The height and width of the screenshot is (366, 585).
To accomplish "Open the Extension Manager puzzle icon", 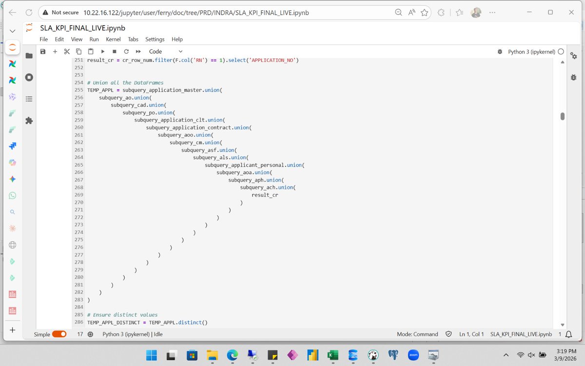I will 29,120.
